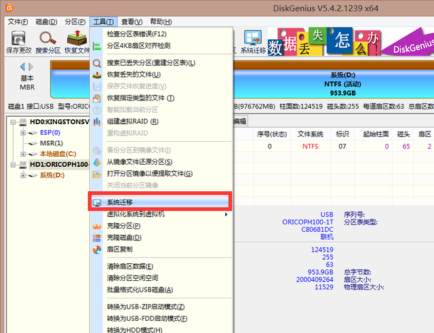Click the Search Partition (搜索分区) toolbar icon
Viewport: 434px width, 333px height.
pos(48,42)
